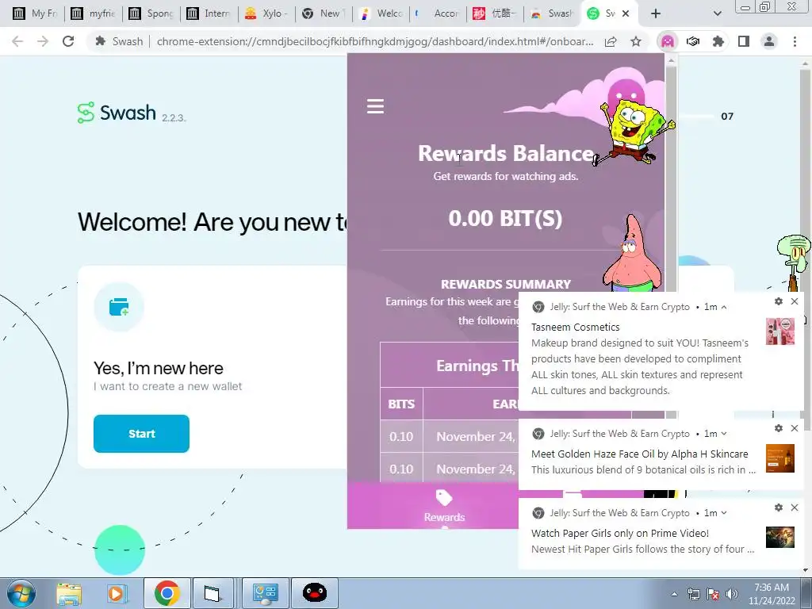Switch to the My Fr browser tab

(35, 13)
